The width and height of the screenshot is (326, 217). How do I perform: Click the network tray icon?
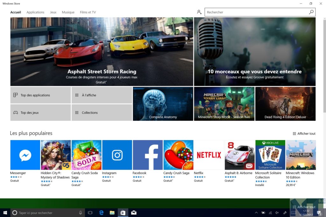270,213
